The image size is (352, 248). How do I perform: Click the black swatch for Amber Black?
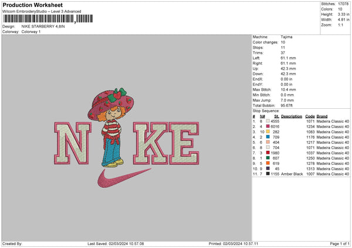point(268,174)
